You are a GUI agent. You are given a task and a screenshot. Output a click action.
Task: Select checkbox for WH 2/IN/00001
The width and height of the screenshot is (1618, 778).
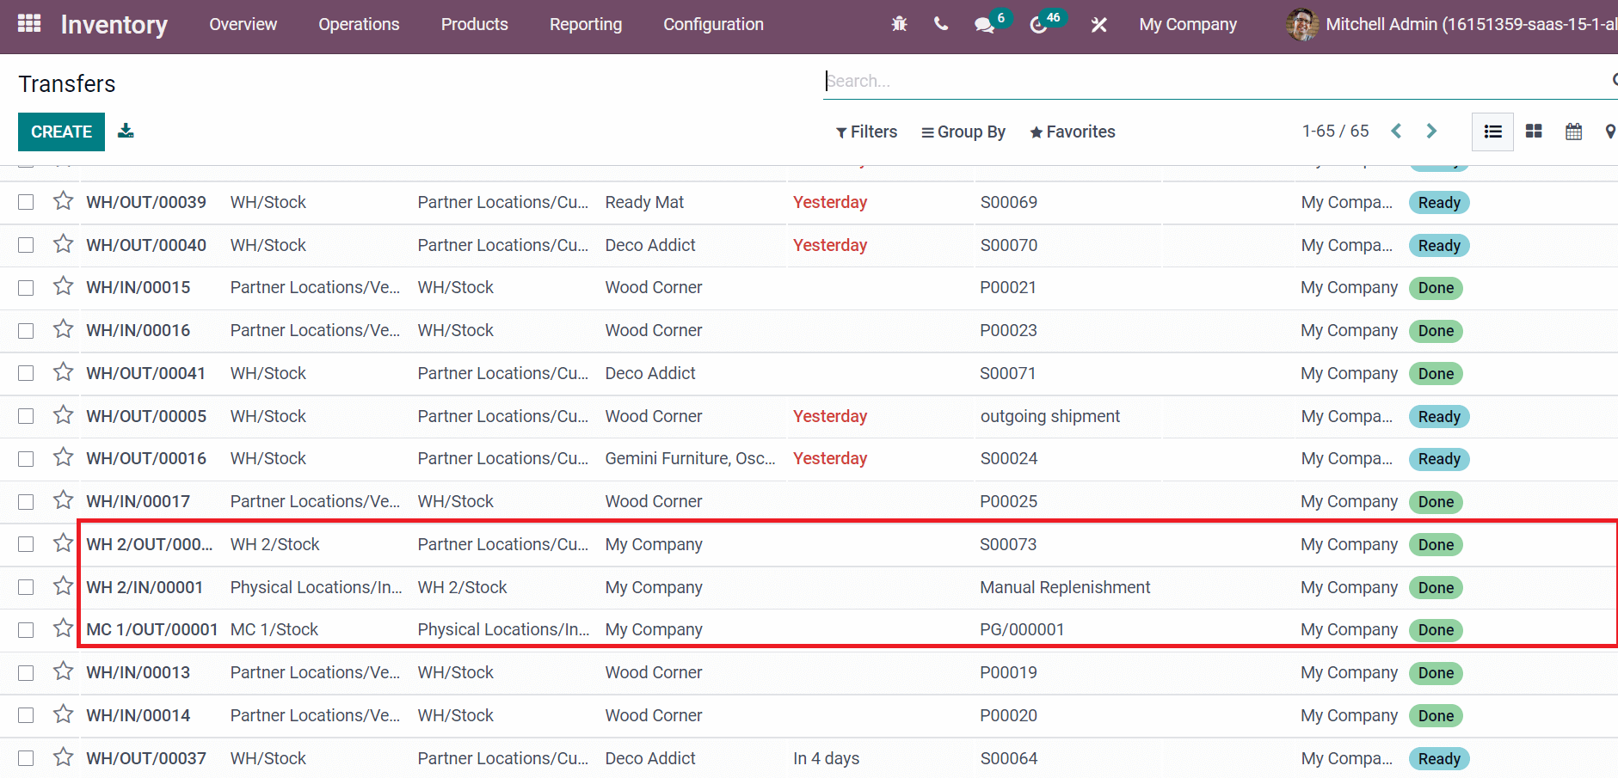point(26,587)
